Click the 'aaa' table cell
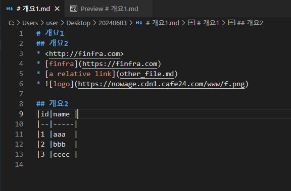291x191 pixels. click(x=60, y=135)
